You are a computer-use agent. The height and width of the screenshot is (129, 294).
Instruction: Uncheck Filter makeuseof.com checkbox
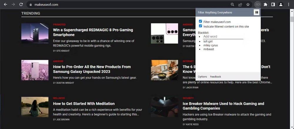[x=201, y=22]
